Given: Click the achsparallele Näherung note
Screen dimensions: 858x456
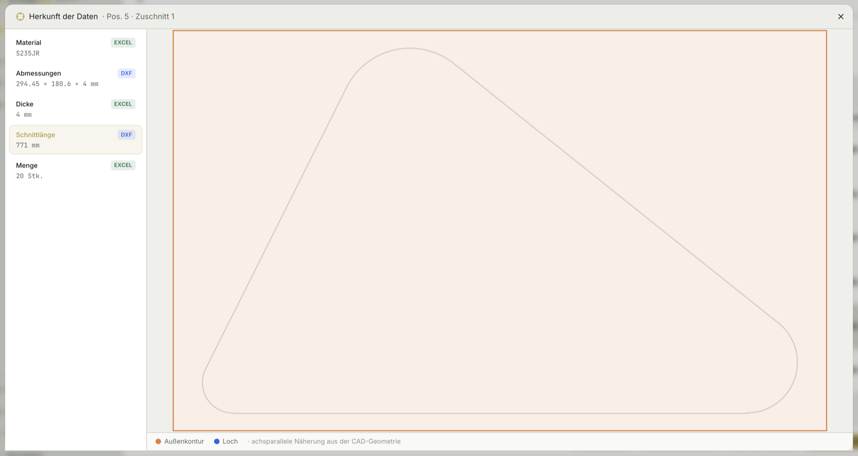Looking at the screenshot, I should 326,442.
